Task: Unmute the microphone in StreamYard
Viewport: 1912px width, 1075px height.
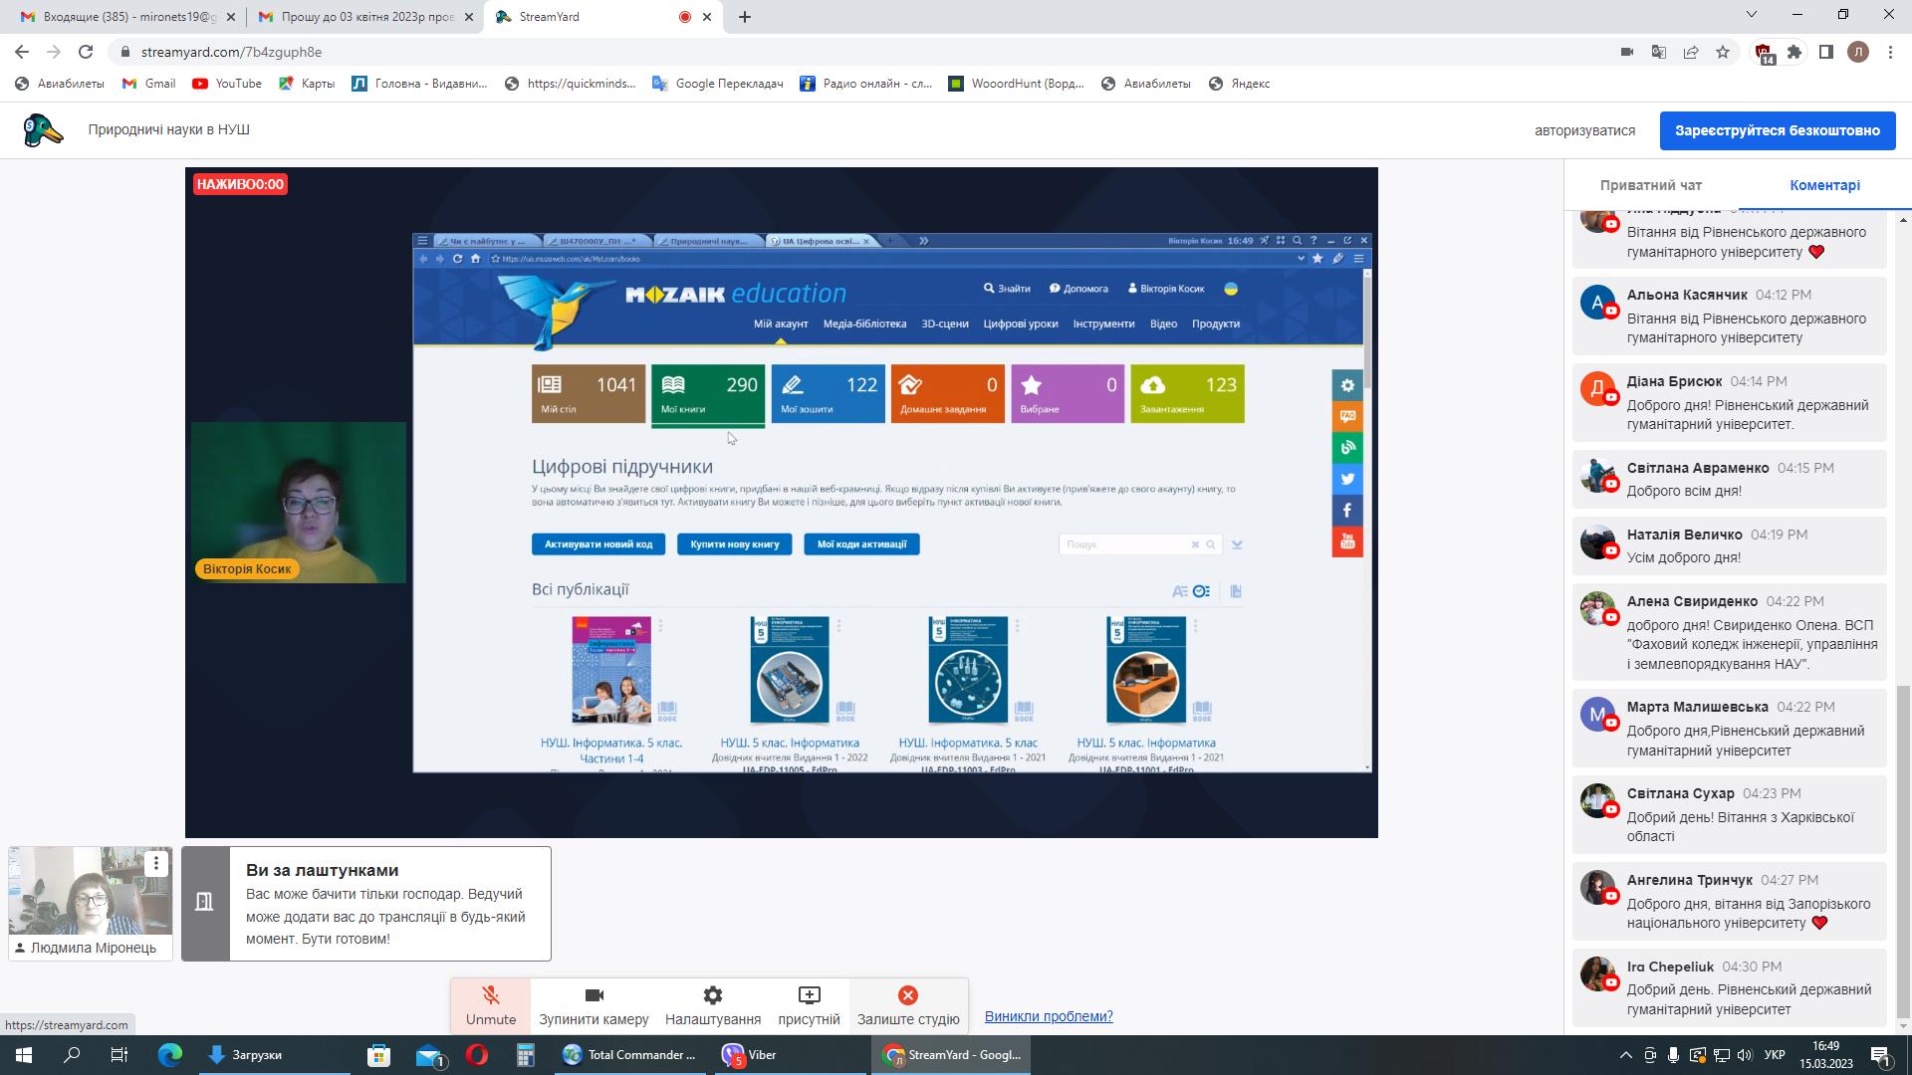Action: pyautogui.click(x=491, y=1005)
